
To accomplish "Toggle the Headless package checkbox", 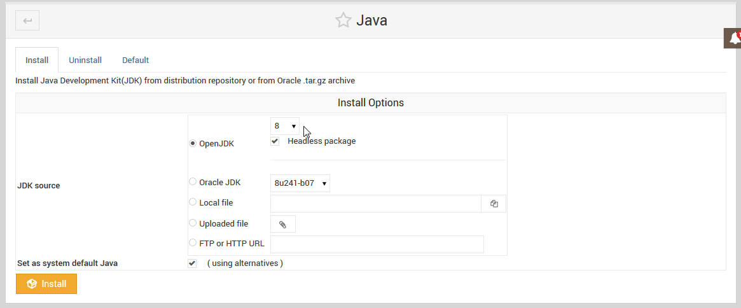I will click(275, 141).
